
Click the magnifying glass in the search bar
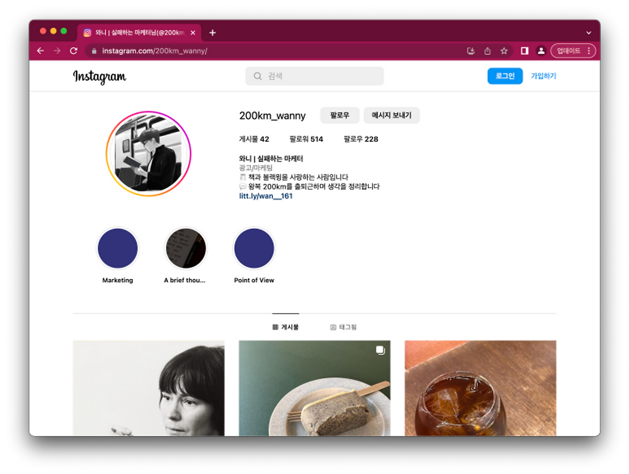coord(257,76)
